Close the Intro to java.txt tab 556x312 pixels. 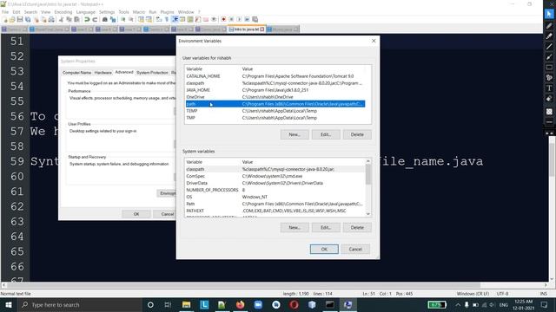coord(262,29)
